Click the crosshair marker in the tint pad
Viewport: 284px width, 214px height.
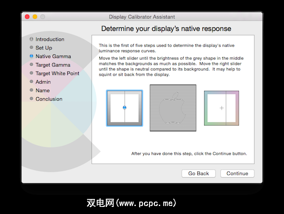221,108
